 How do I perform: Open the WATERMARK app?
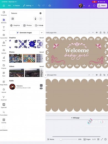(4, 128)
